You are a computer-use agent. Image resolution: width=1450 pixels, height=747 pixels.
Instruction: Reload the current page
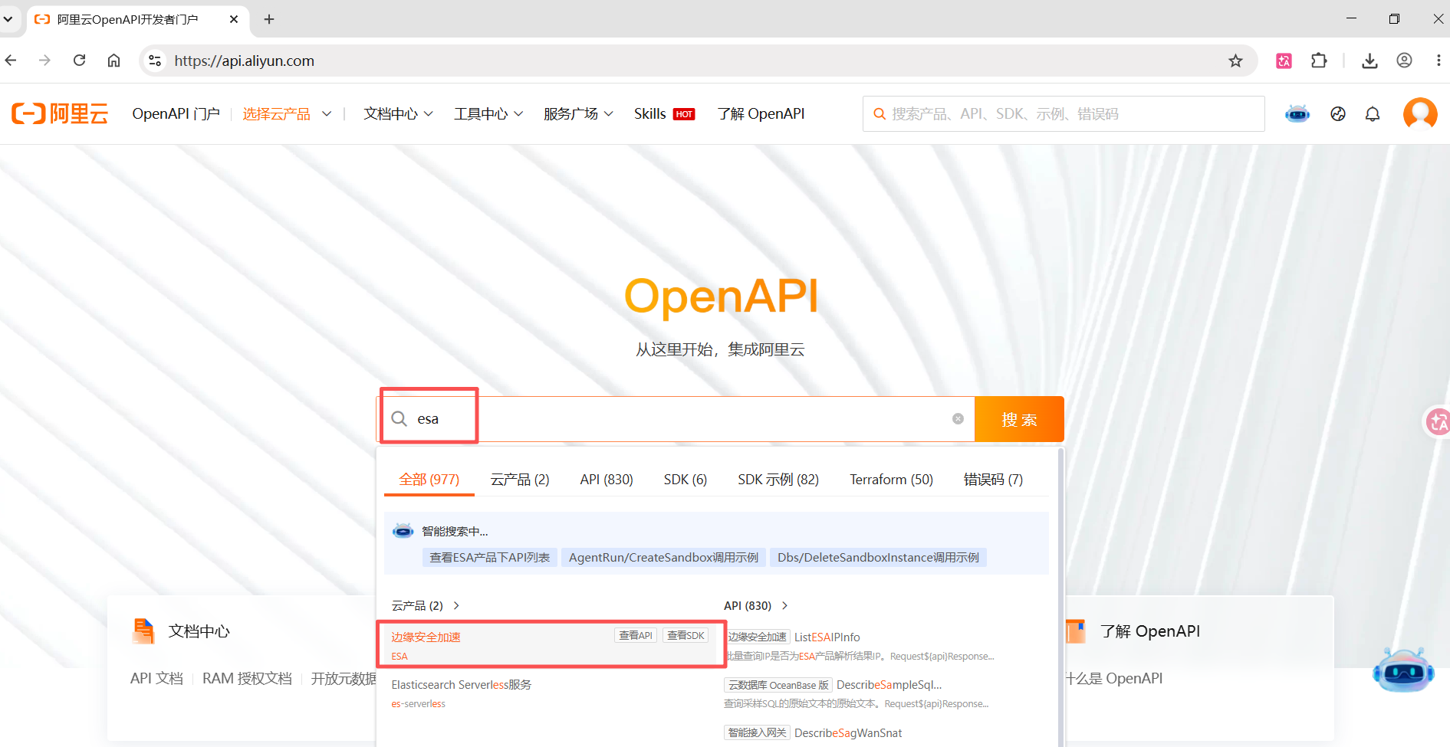79,61
